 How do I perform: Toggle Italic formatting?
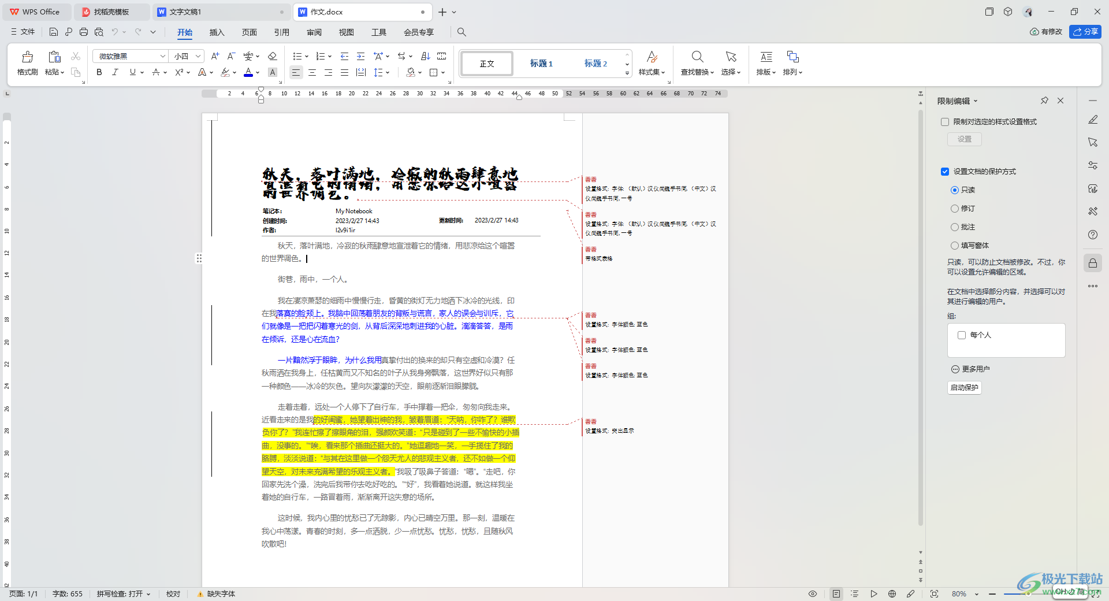tap(115, 72)
